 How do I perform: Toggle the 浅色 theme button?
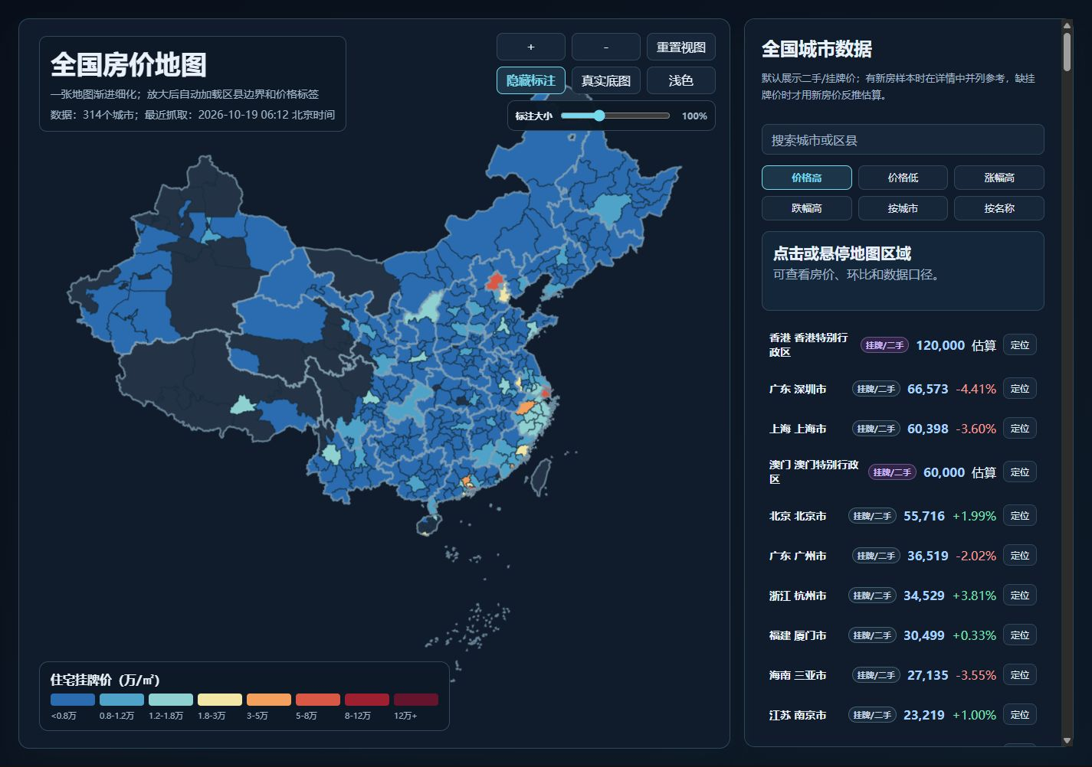tap(681, 80)
